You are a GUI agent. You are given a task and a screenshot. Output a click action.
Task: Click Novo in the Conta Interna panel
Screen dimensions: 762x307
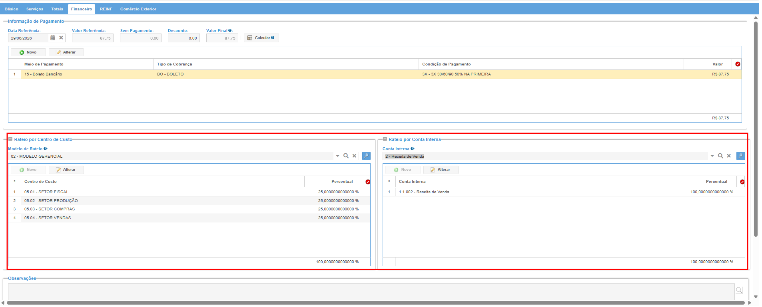click(x=403, y=170)
